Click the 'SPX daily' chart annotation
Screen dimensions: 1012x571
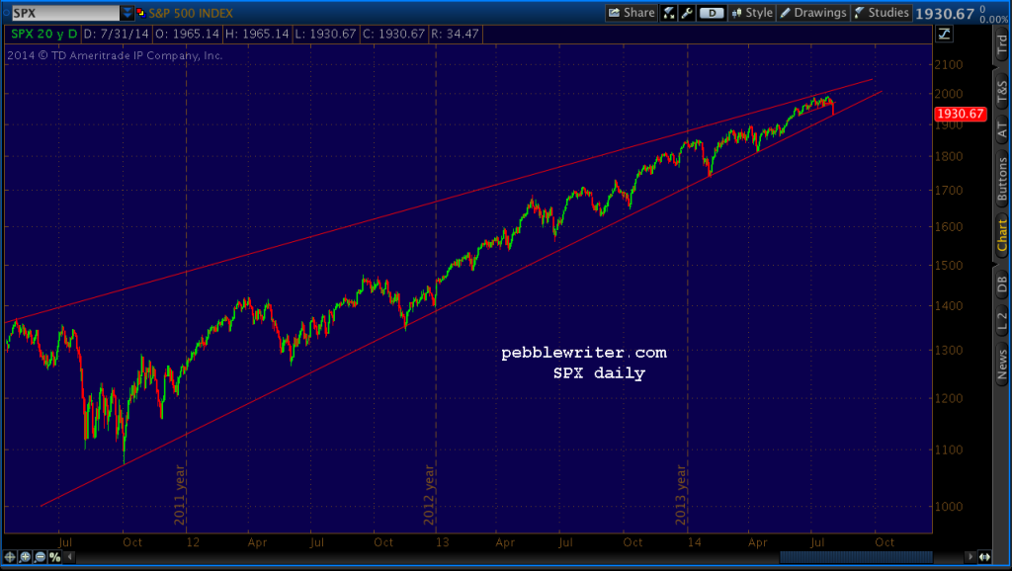point(599,372)
